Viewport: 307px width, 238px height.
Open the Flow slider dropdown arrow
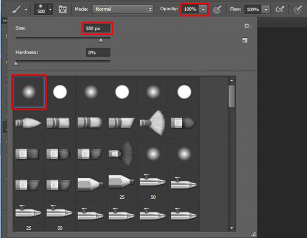point(266,9)
